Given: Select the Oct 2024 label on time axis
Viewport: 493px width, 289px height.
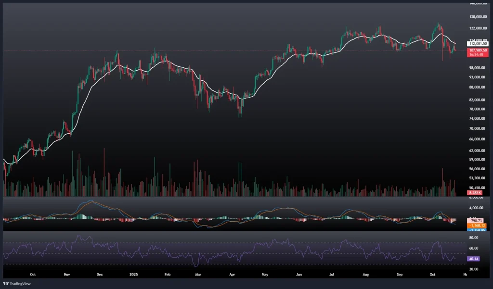Looking at the screenshot, I should [32, 275].
